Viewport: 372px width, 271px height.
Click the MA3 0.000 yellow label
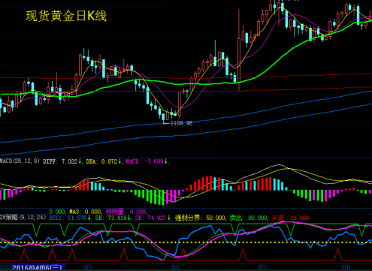pyautogui.click(x=85, y=212)
